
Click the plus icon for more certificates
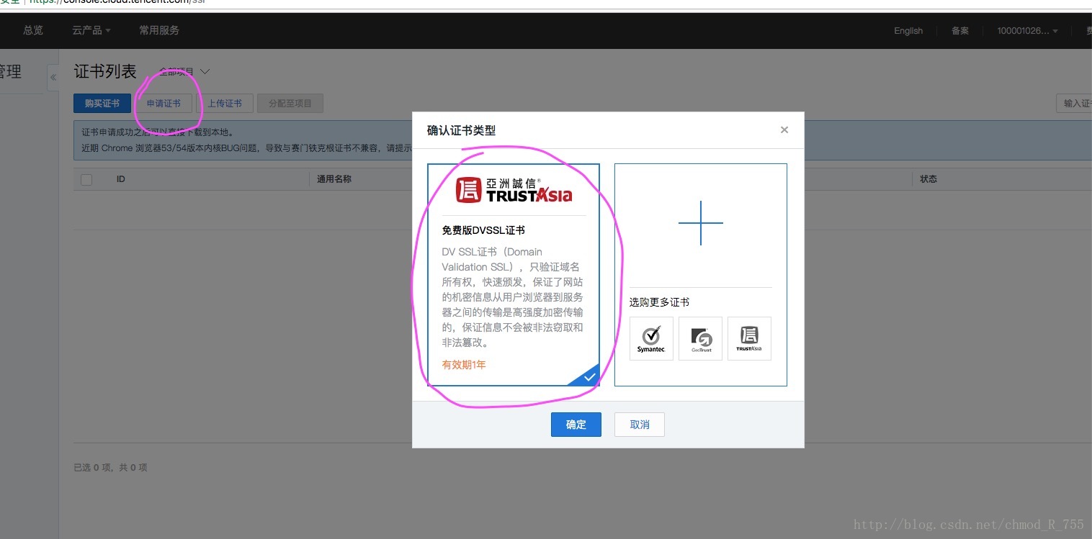[x=700, y=223]
